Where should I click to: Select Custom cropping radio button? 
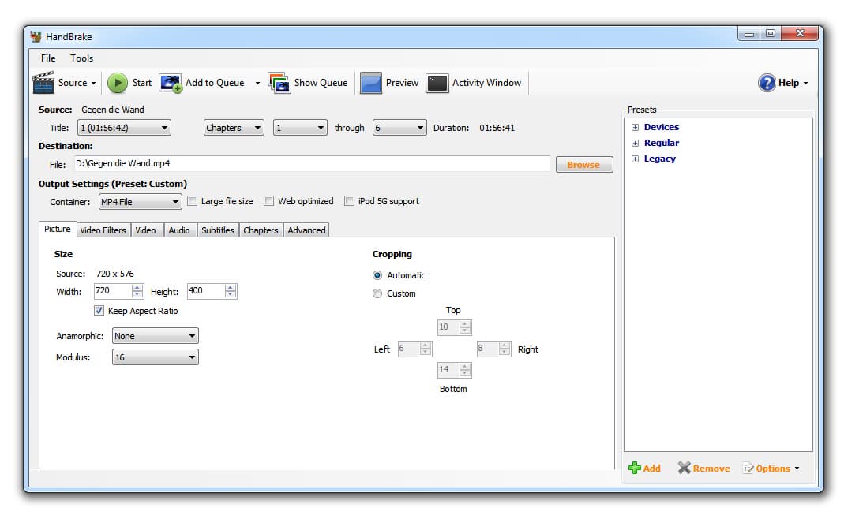click(377, 293)
